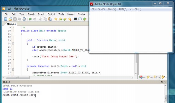Image resolution: width=175 pixels, height=103 pixels.
Task: Open the View menu in FlashDevelop
Action: [22, 14]
